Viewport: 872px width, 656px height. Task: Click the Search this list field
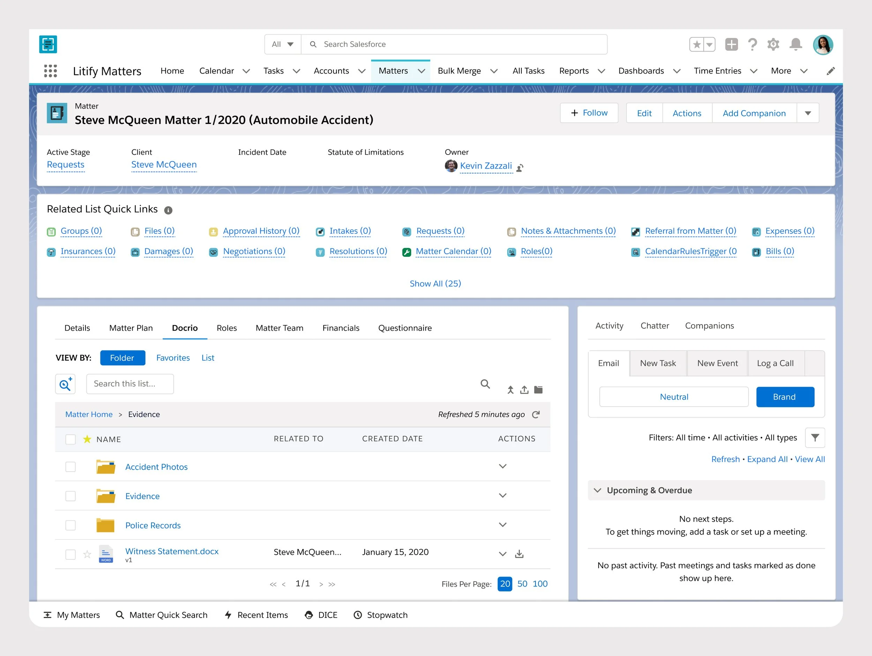[130, 384]
